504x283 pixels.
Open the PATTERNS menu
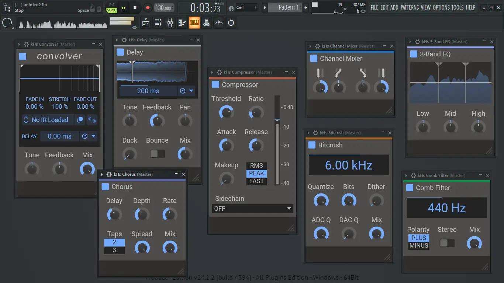(x=410, y=7)
